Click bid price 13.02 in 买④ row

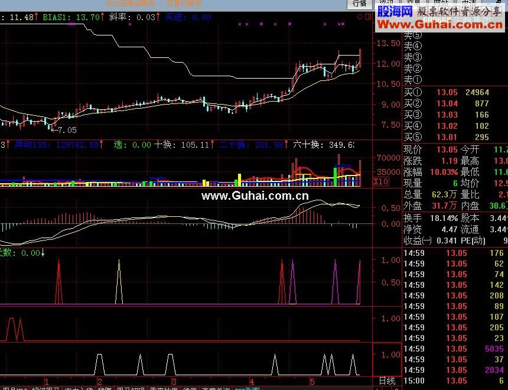(447, 126)
